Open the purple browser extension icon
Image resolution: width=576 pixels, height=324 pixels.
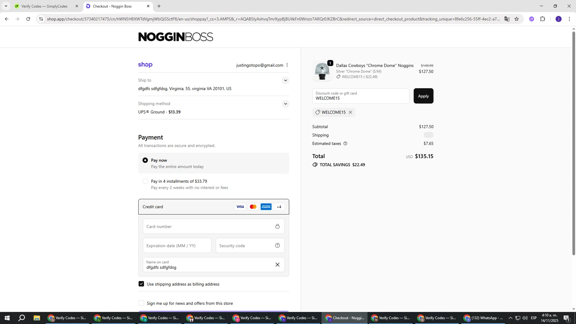click(x=531, y=19)
